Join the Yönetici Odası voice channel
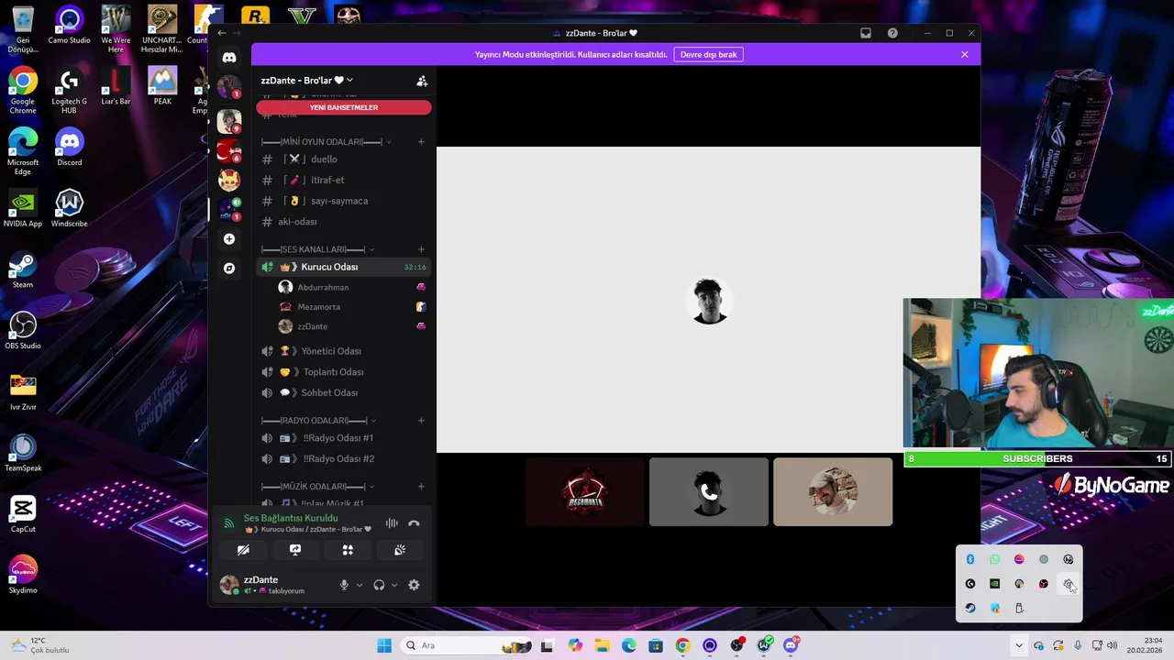 pyautogui.click(x=344, y=351)
